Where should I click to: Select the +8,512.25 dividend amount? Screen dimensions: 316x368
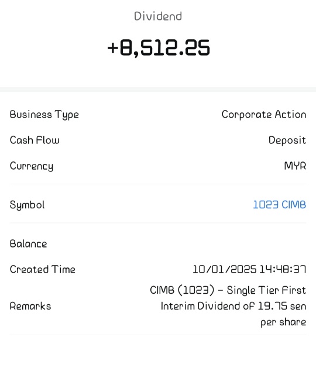tap(158, 48)
